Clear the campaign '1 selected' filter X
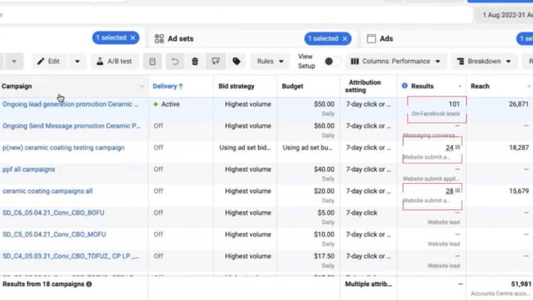This screenshot has width=533, height=300. 133,38
